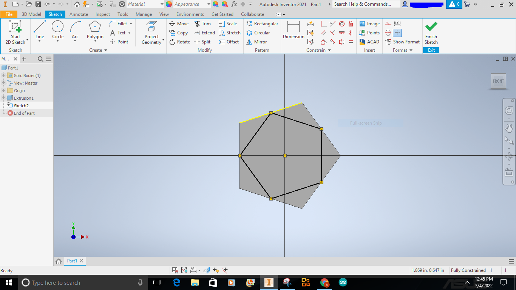Open the fx Parameters icon
The height and width of the screenshot is (290, 516).
(234, 4)
